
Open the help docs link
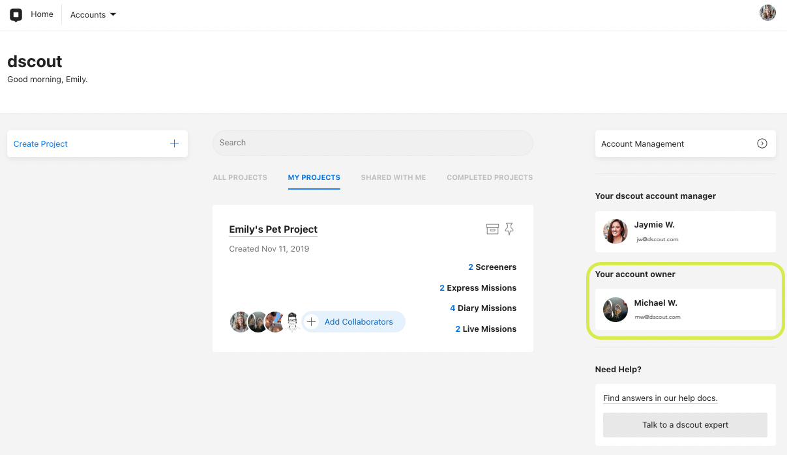660,398
